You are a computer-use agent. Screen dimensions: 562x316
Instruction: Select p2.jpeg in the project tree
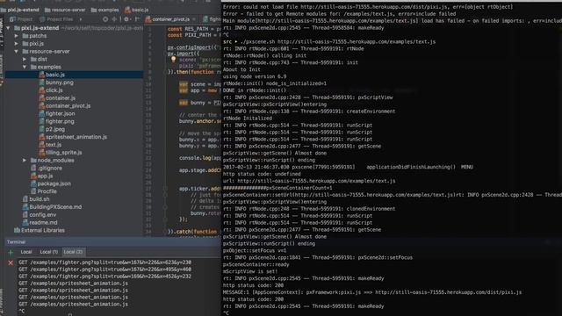pyautogui.click(x=54, y=129)
